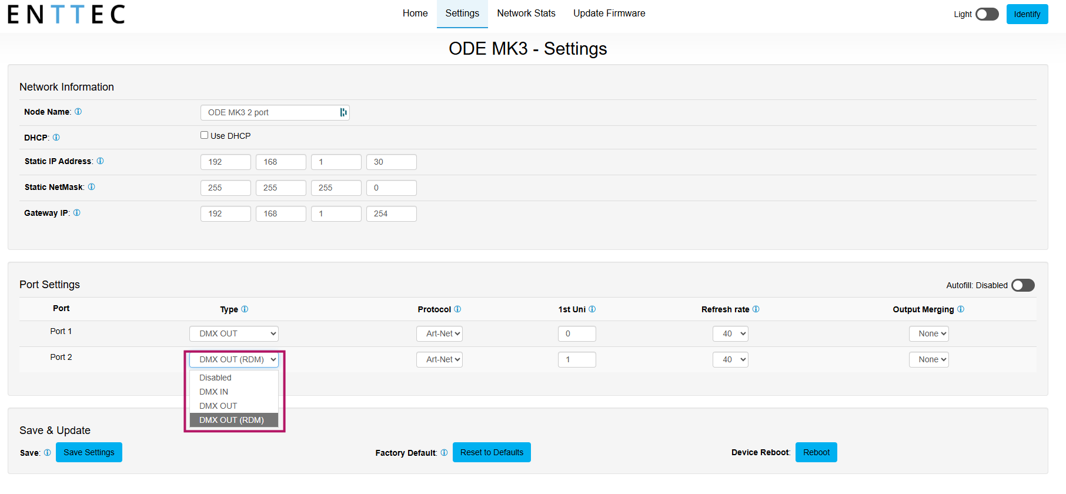Screen dimensions: 1066x494
Task: Click the Identify button
Action: click(x=1027, y=14)
